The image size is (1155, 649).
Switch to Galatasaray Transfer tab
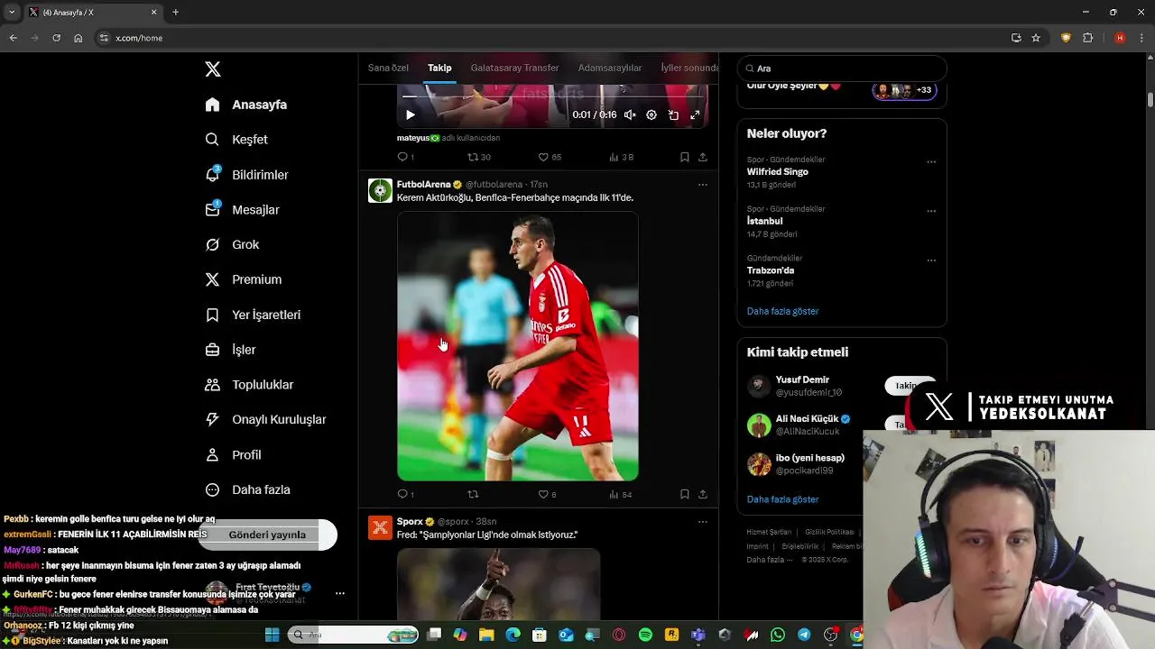tap(514, 68)
